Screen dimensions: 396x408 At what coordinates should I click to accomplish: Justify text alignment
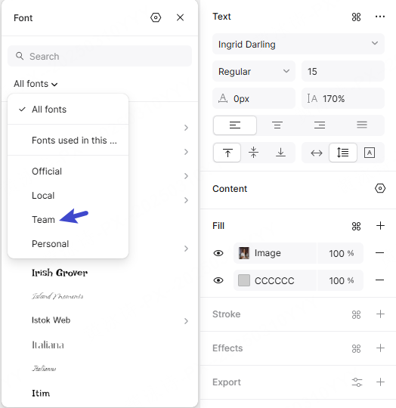(362, 125)
